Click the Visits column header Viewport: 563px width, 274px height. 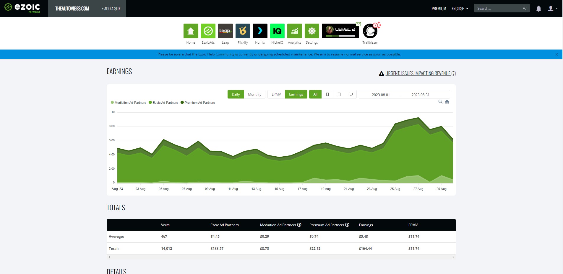[x=165, y=225]
